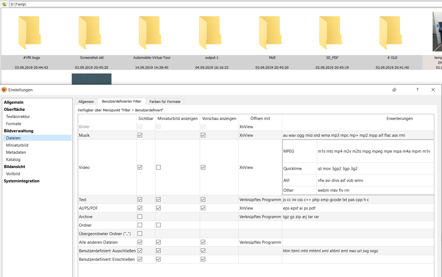Screen dimensions: 442x277
Task: Switch to the 'Farben für Formate' tab
Action: point(165,102)
